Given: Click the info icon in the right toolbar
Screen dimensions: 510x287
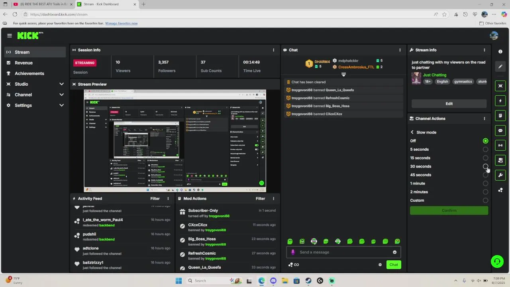Looking at the screenshot, I should pos(500,51).
